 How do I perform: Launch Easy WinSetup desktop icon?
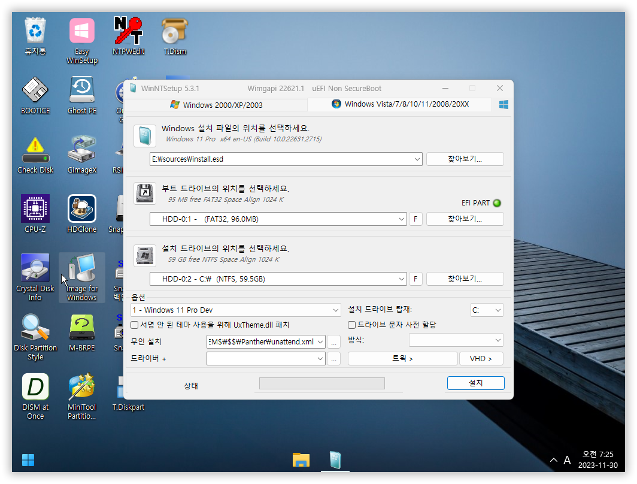(x=82, y=41)
